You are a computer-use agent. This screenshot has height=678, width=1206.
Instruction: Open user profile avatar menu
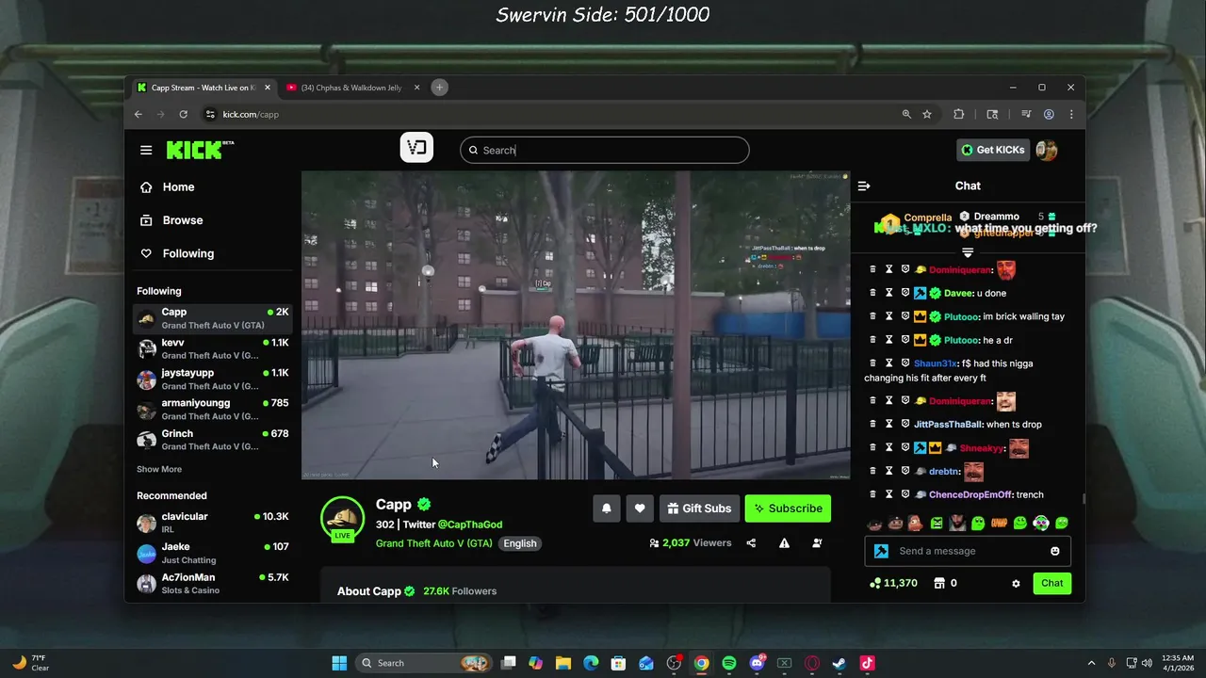[x=1047, y=150]
